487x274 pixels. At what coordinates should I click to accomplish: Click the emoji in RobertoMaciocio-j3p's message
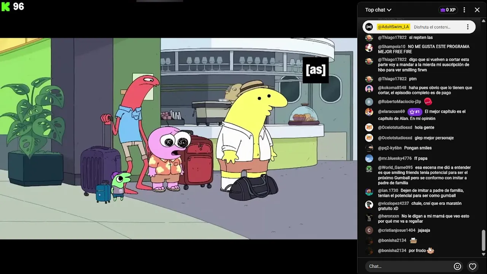tap(428, 102)
